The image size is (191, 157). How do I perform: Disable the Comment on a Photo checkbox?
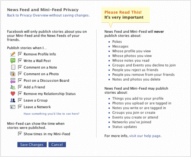[20, 74]
